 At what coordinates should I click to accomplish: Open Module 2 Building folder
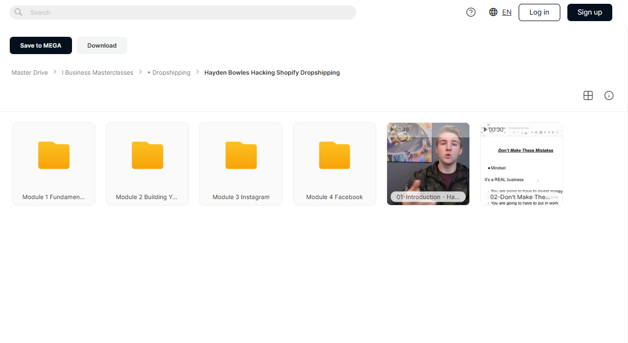point(147,164)
